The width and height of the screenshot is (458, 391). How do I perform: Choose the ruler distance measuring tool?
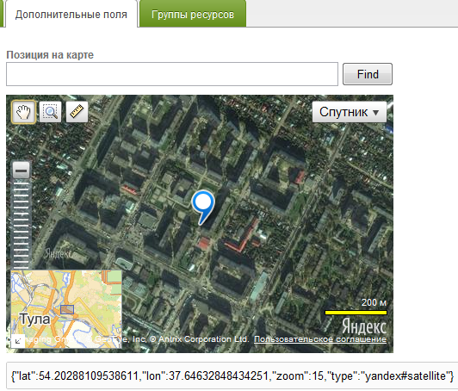click(x=77, y=112)
